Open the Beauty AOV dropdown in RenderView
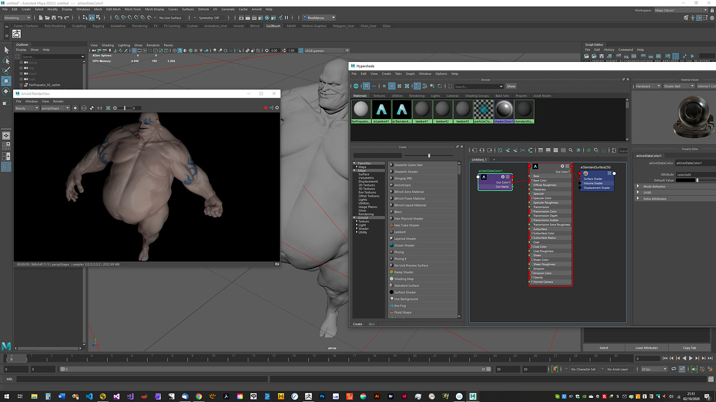 [26, 108]
